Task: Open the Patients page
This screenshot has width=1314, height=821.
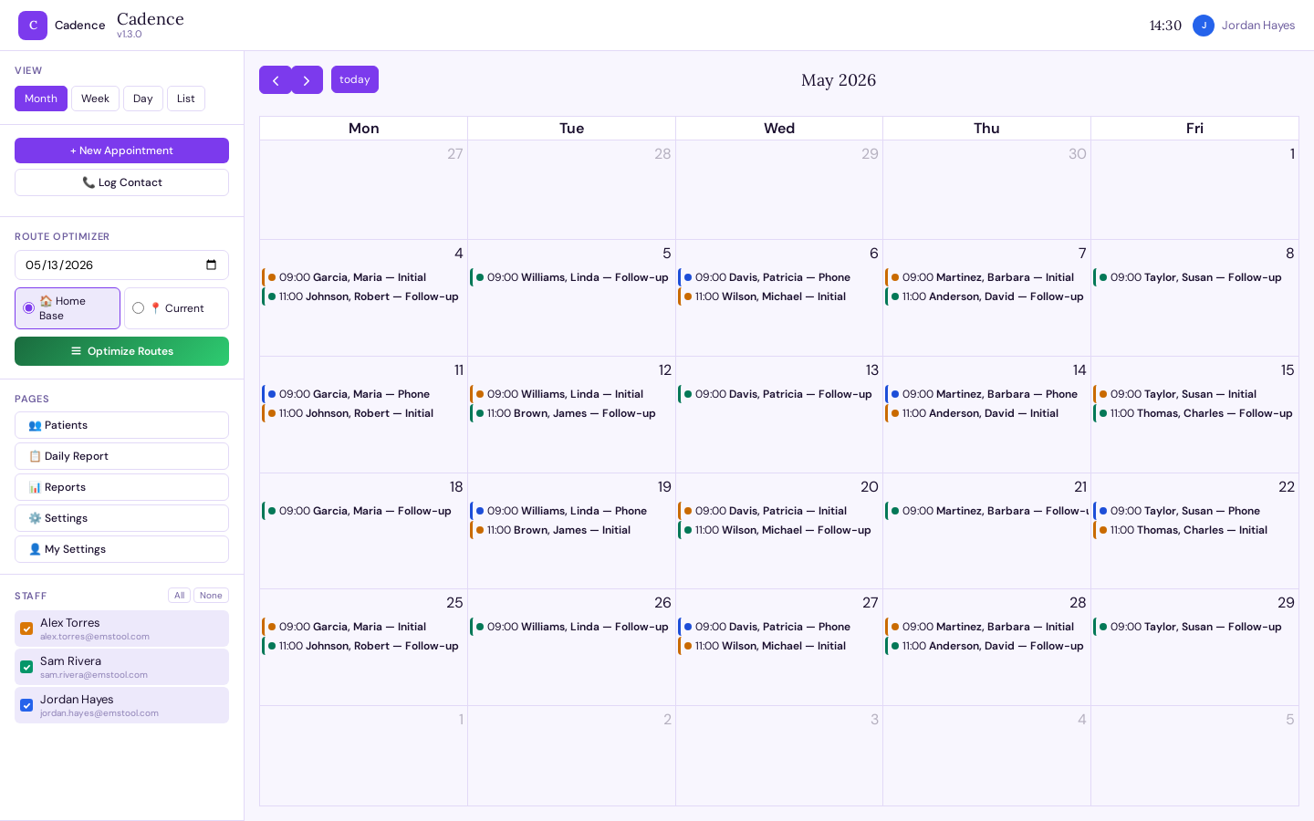Action: (x=121, y=425)
